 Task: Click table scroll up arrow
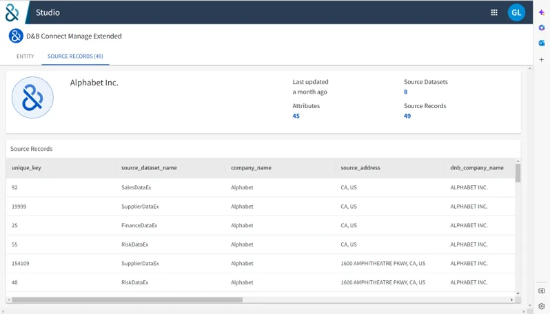click(x=518, y=161)
